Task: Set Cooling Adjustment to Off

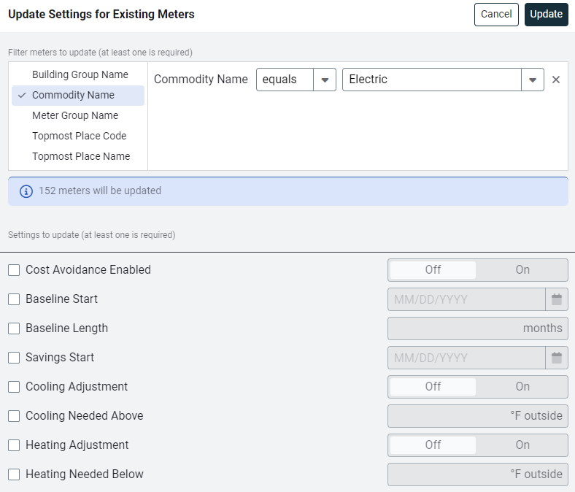Action: tap(433, 387)
